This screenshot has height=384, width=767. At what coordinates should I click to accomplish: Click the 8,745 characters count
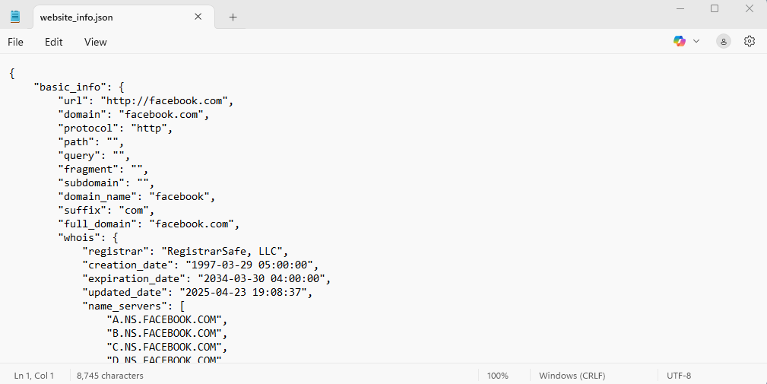point(109,376)
